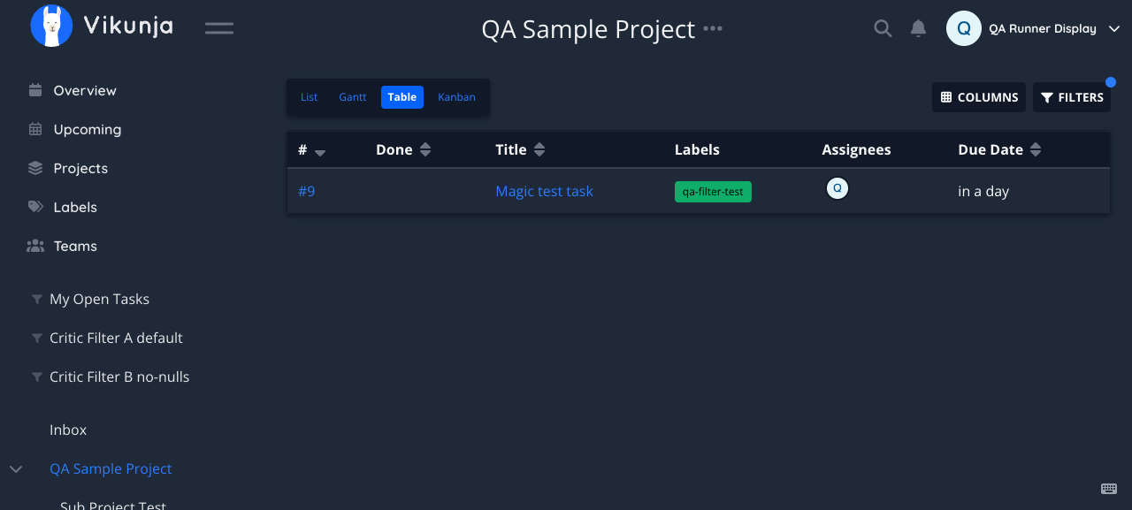This screenshot has width=1132, height=510.
Task: Sort by the Due Date column arrows
Action: tap(1036, 150)
